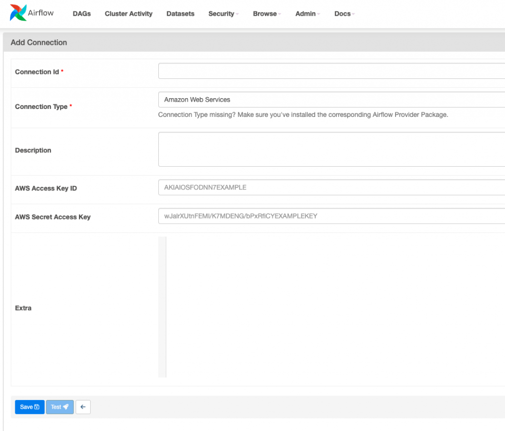Open the Connection Type combo box

[331, 100]
